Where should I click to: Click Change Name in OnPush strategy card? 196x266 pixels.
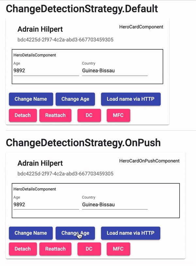(31, 233)
